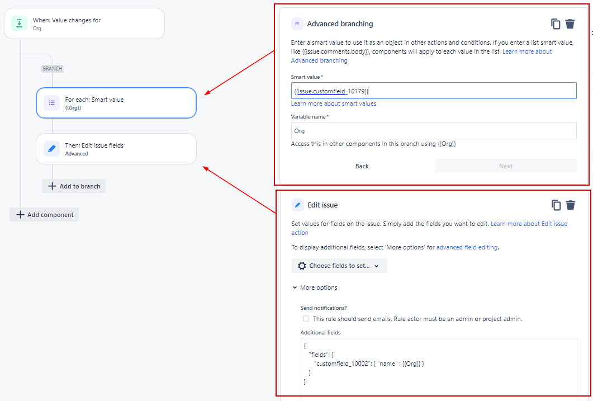Click the gear icon on Choose fields to set
Viewport: 593px width, 401px height.
pyautogui.click(x=302, y=266)
